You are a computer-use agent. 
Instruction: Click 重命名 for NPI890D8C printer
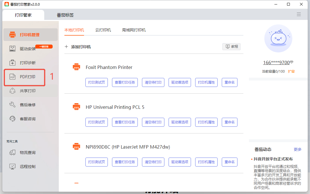[230, 162]
